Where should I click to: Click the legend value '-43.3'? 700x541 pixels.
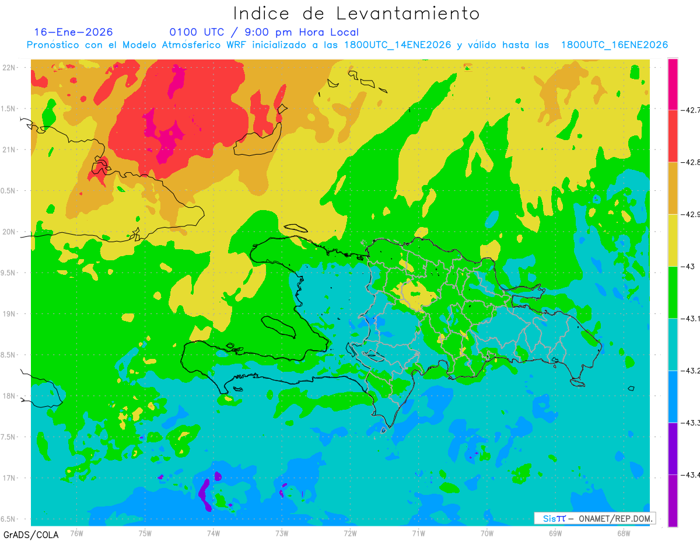[x=690, y=423]
